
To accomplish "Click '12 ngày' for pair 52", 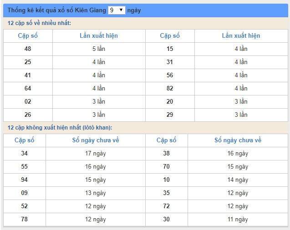I will 96,206.
